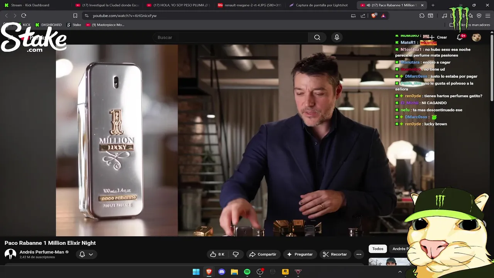Open site settings icon in address bar
494x278 pixels.
pos(86,15)
